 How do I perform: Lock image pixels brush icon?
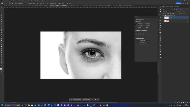click(169, 13)
